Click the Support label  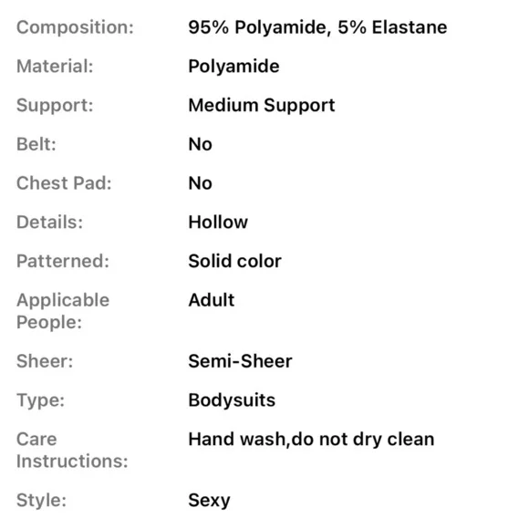pos(55,106)
